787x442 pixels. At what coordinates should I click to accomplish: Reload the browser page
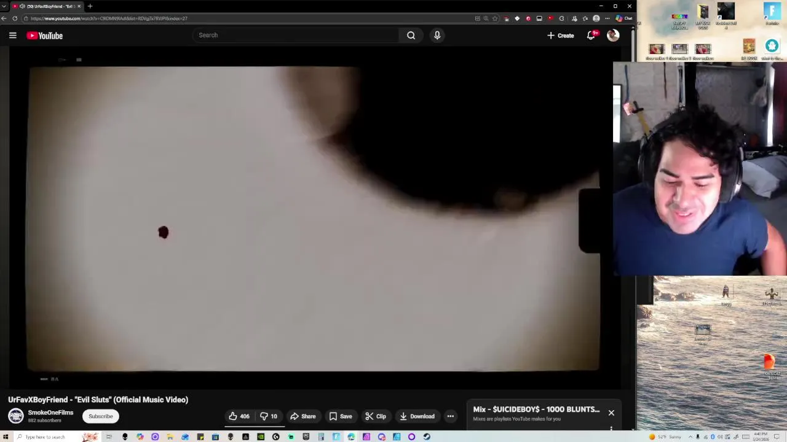coord(15,18)
